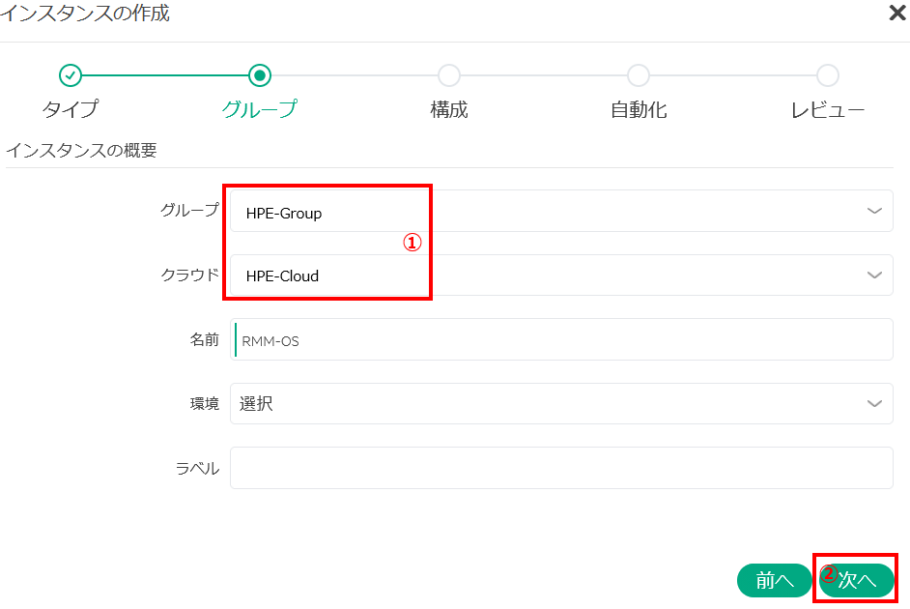This screenshot has width=910, height=609.
Task: Click the 前へ button
Action: point(774,580)
